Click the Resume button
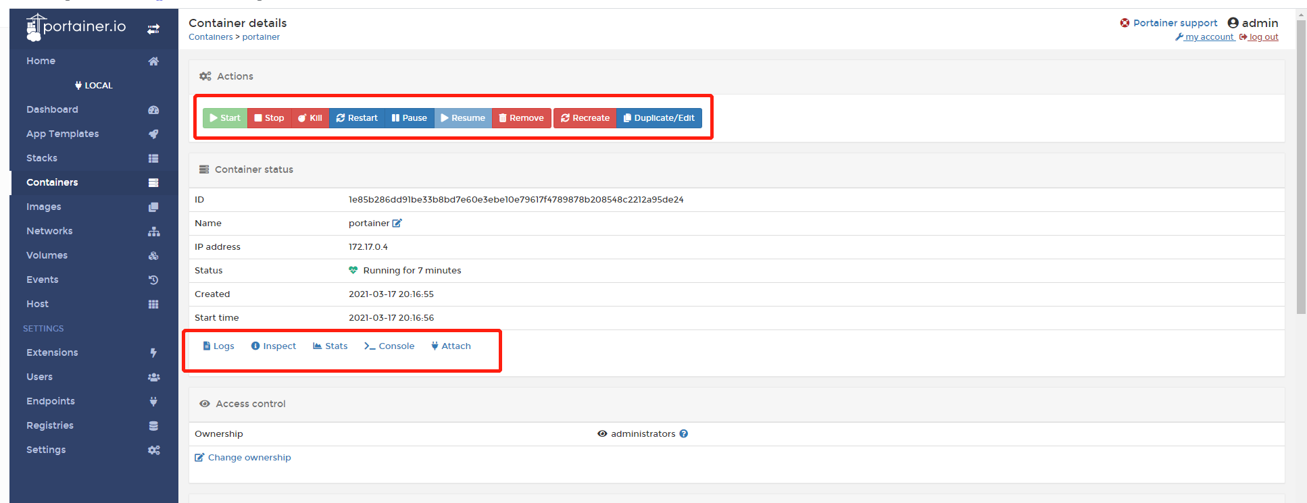Image resolution: width=1307 pixels, height=503 pixels. click(x=463, y=117)
